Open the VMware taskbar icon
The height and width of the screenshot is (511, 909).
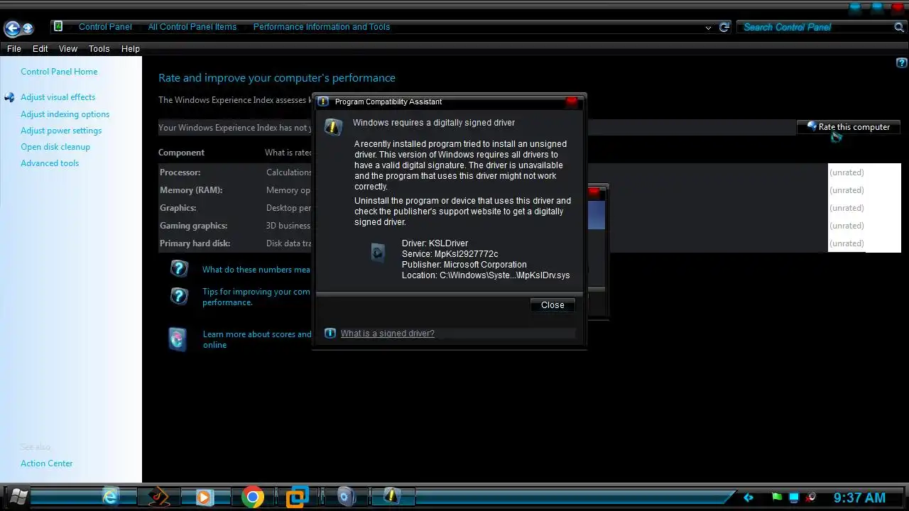tap(298, 497)
